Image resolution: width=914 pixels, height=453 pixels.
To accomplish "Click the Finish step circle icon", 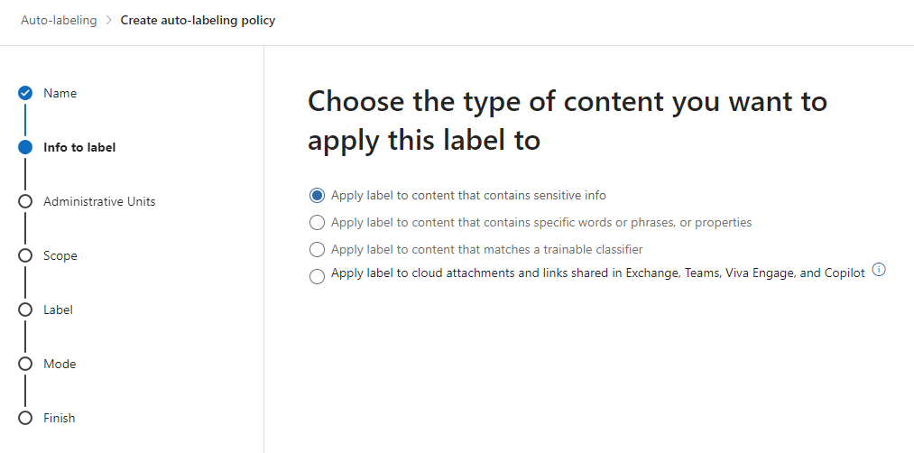I will [x=25, y=419].
